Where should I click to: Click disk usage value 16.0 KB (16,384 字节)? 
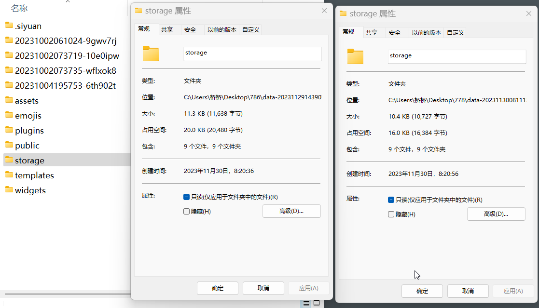click(418, 133)
